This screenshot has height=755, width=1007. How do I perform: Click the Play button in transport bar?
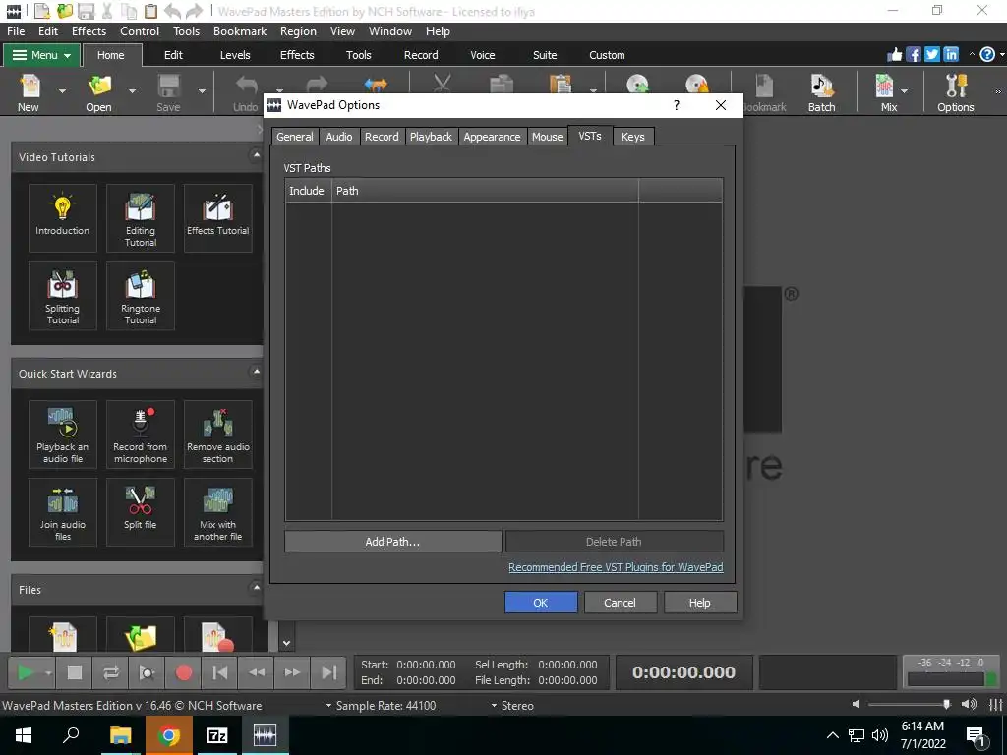pyautogui.click(x=25, y=672)
